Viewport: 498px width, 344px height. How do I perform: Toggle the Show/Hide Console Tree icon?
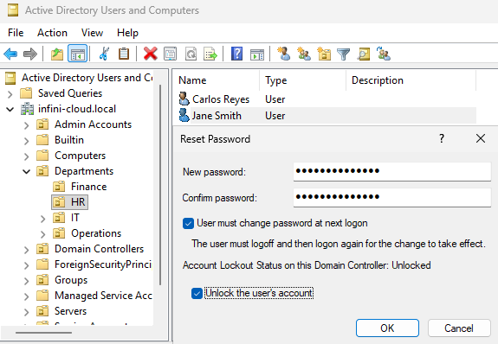pyautogui.click(x=77, y=54)
